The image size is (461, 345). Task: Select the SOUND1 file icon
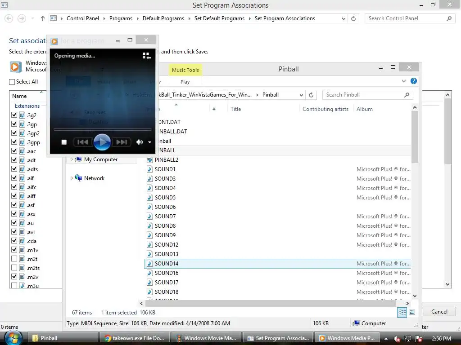pos(149,169)
